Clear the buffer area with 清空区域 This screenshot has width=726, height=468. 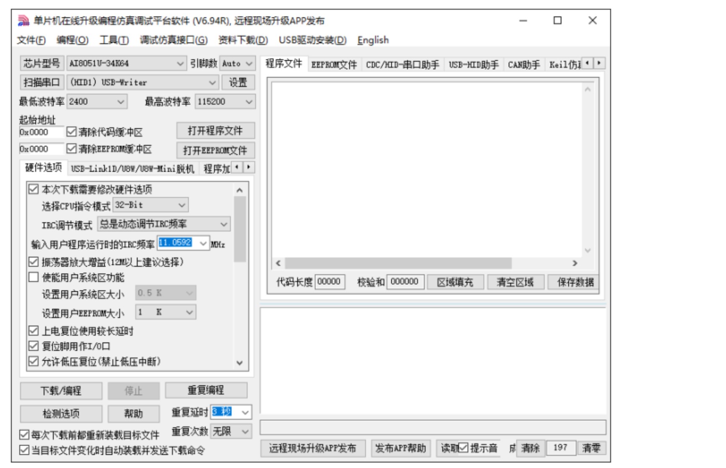[x=515, y=282]
